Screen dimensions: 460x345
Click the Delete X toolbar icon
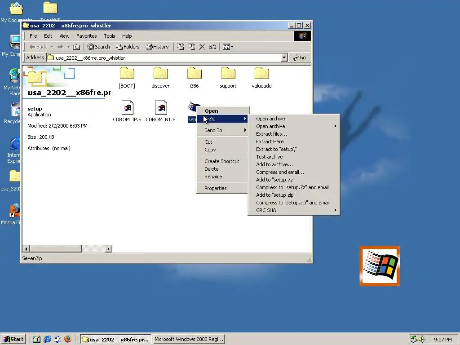(x=202, y=47)
